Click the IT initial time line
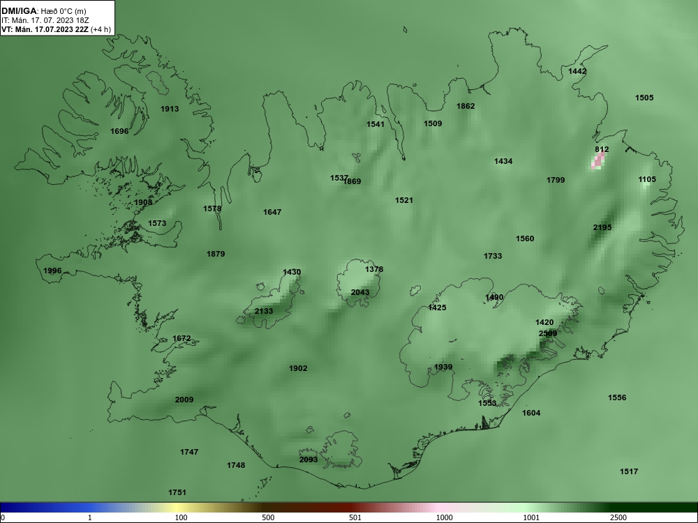This screenshot has height=523, width=698. [x=45, y=20]
